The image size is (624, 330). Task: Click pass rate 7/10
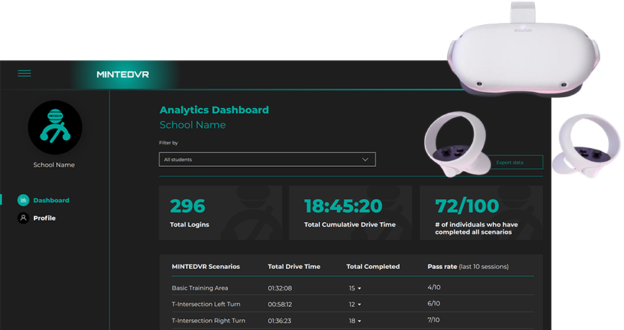coord(433,320)
